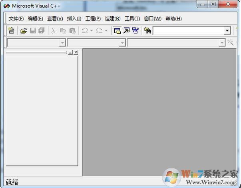Expand the Find combo box dropdown arrow

tap(227, 31)
